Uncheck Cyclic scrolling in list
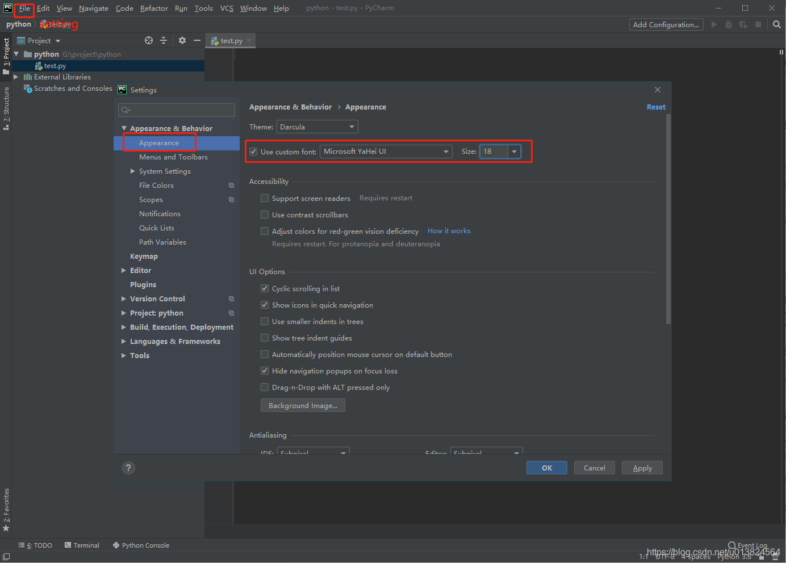This screenshot has height=563, width=786. coord(265,288)
